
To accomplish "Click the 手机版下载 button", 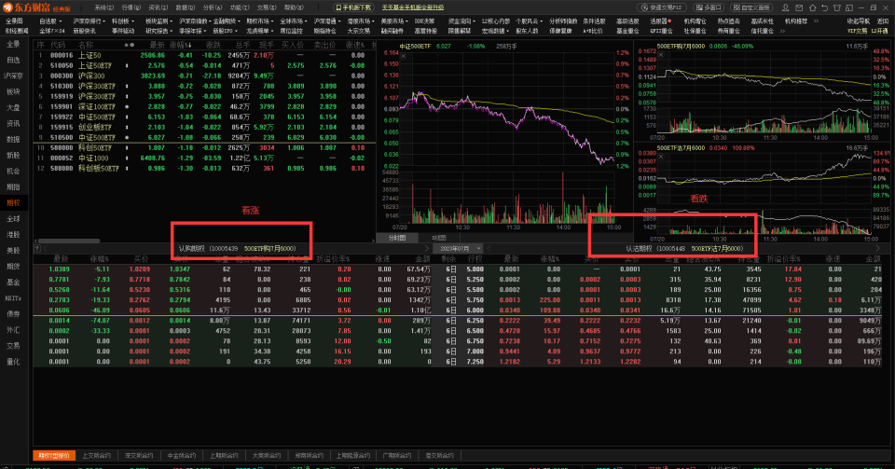I will pyautogui.click(x=353, y=7).
